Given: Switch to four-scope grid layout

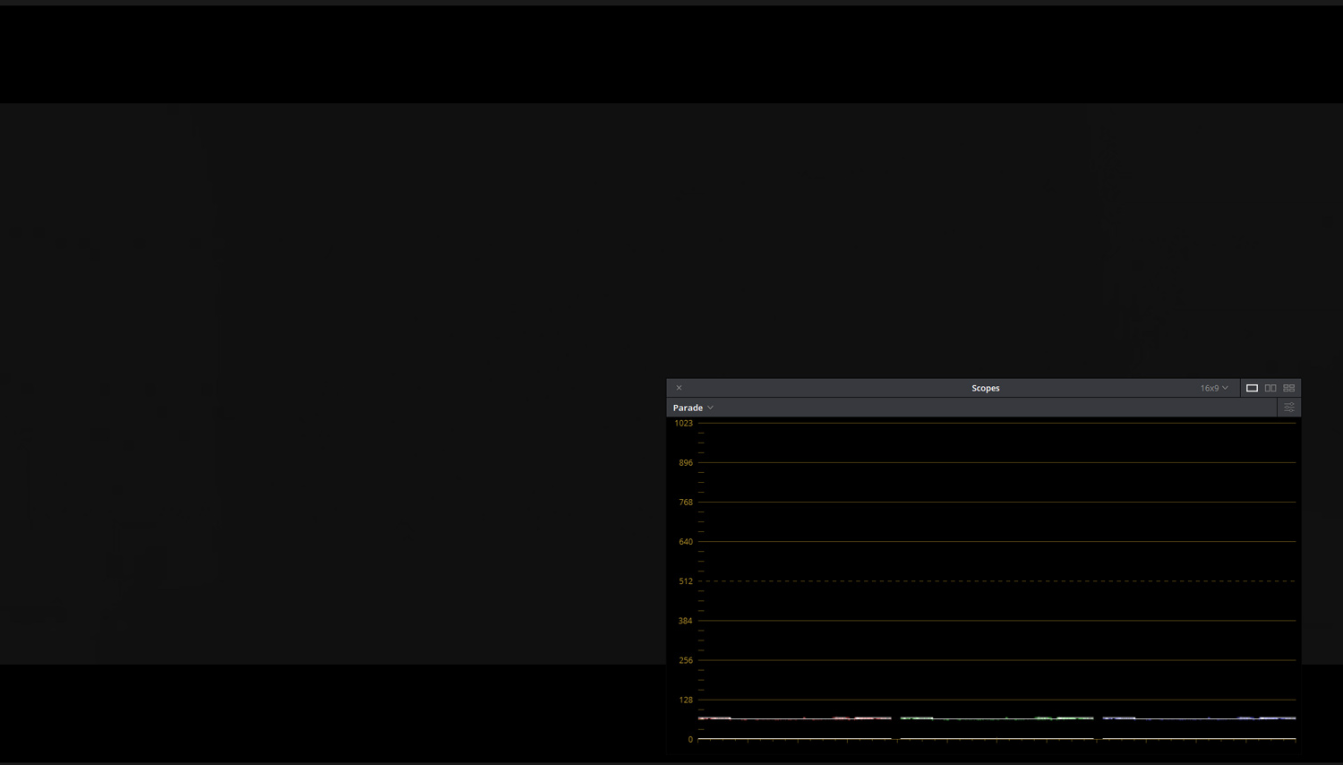Looking at the screenshot, I should tap(1289, 388).
